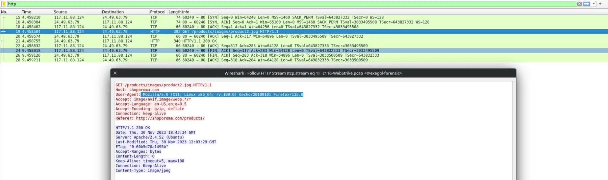
Task: Click the Accept-Ranges: bytes line
Action: [138, 151]
